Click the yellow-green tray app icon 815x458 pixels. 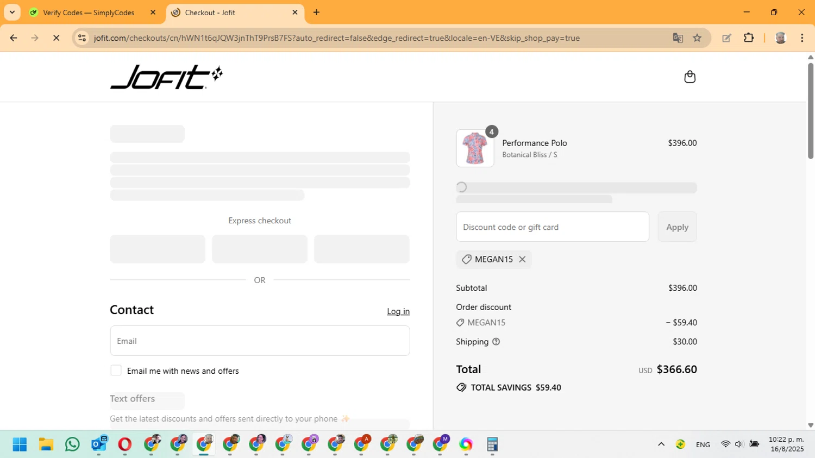[x=680, y=444]
